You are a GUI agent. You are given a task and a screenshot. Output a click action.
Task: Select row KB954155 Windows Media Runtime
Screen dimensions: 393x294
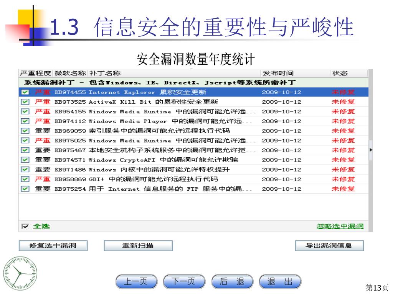coord(193,111)
